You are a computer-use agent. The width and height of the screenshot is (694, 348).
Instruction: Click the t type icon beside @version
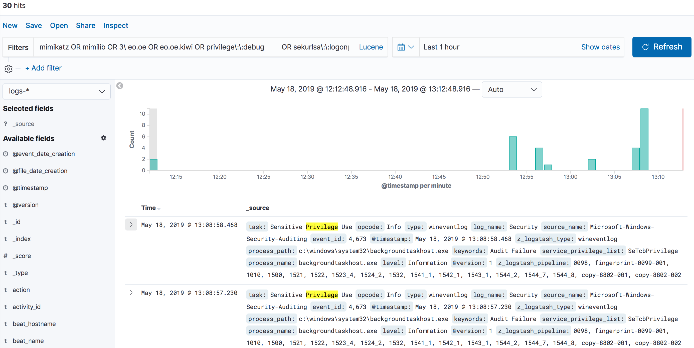6,205
